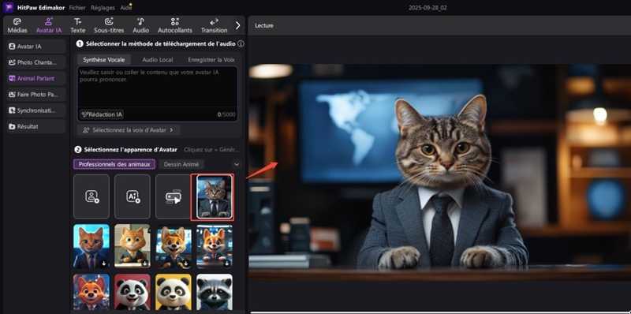Select the orange cat in blue suit avatar

point(91,246)
